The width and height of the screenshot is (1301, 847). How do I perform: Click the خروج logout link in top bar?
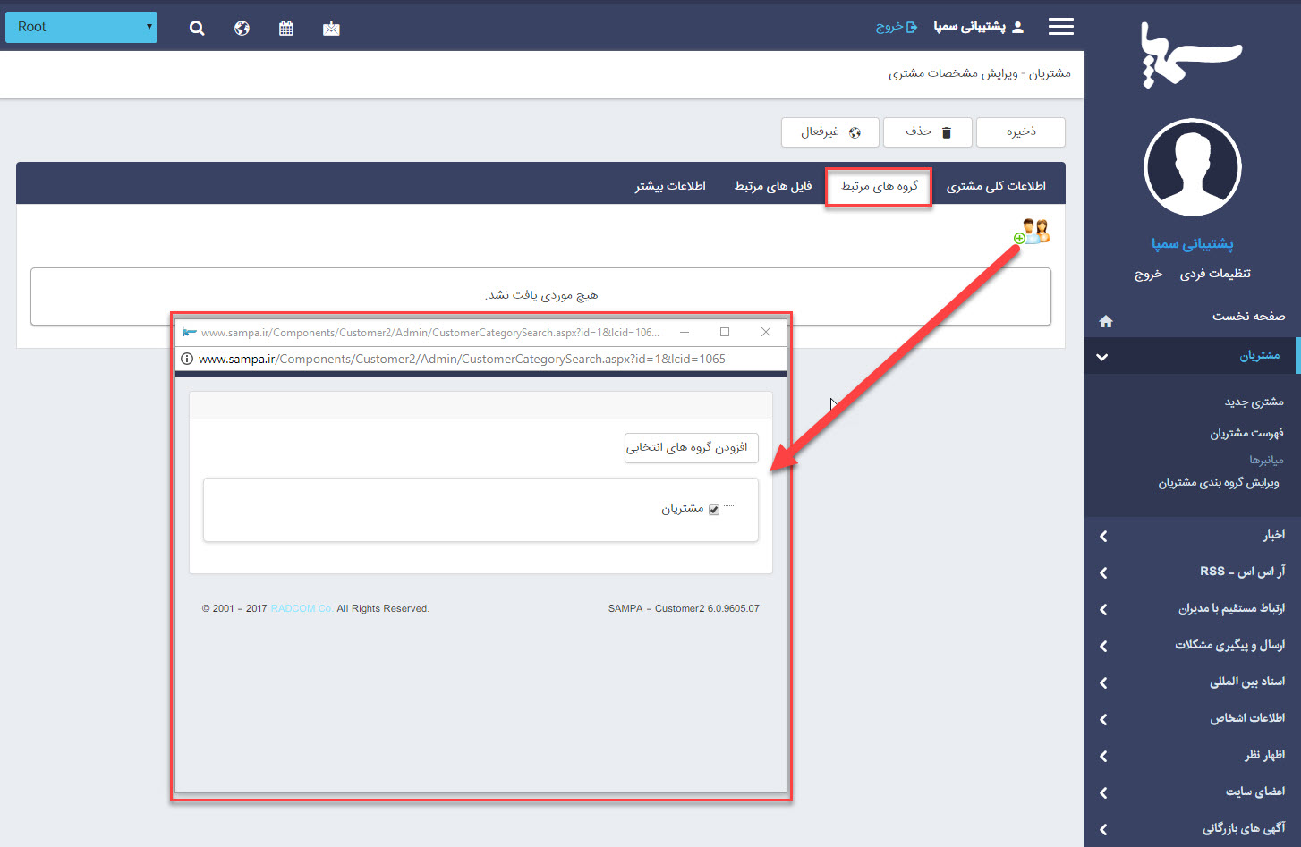pos(896,27)
